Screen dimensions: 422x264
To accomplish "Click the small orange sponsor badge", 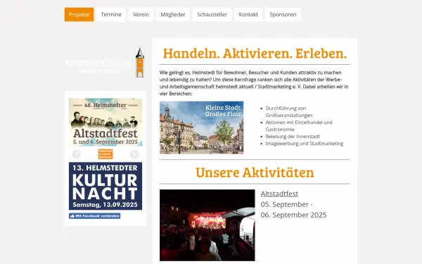I will [105, 154].
